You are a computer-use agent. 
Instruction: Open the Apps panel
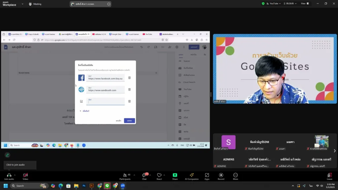(x=207, y=175)
